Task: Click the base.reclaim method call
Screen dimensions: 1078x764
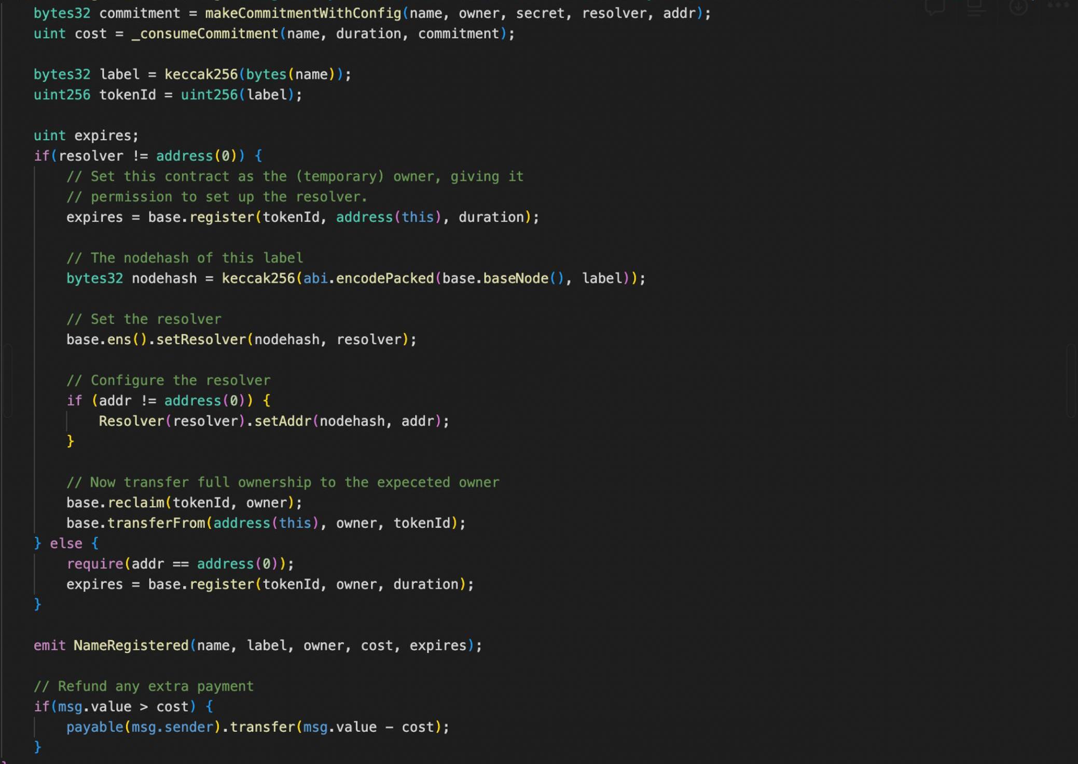Action: click(x=136, y=502)
